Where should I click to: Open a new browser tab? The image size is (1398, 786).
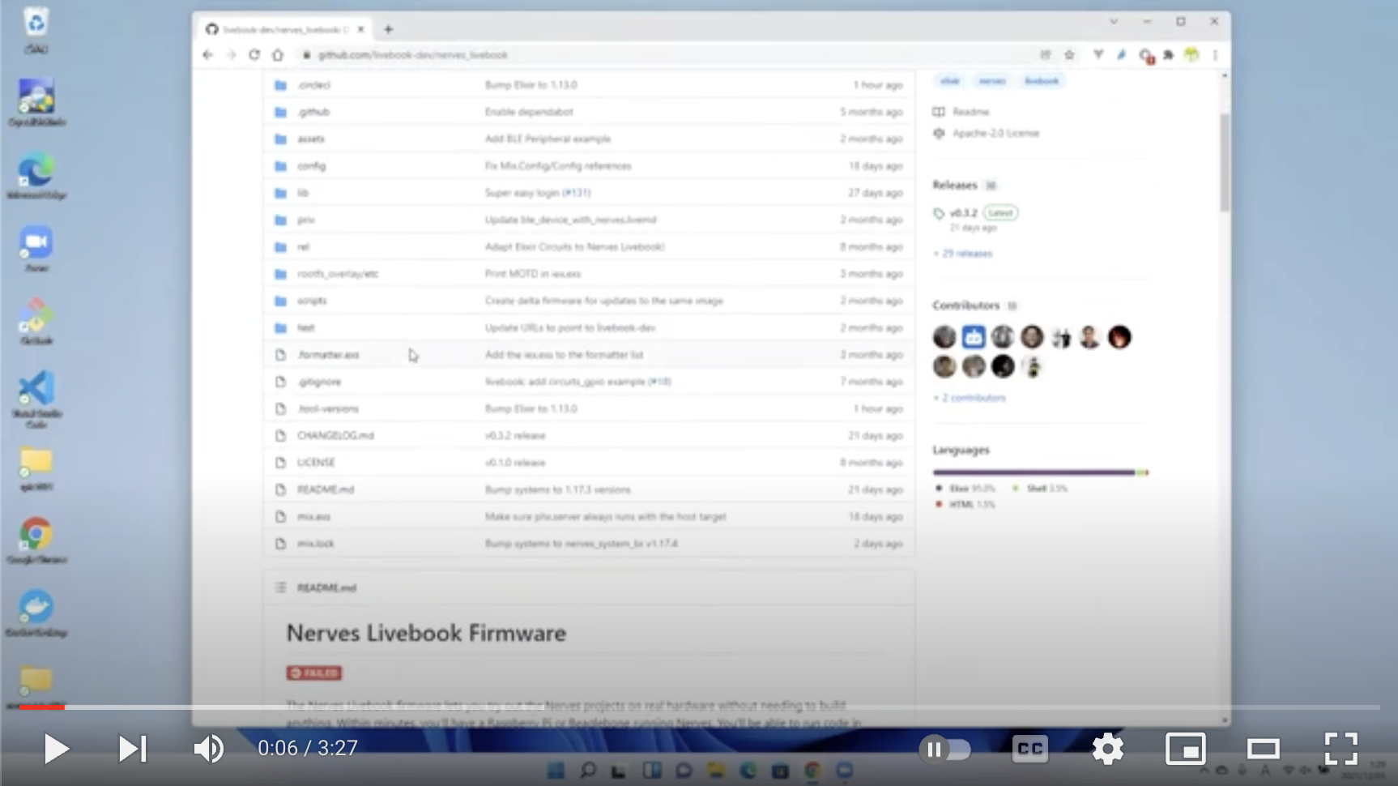pos(389,29)
